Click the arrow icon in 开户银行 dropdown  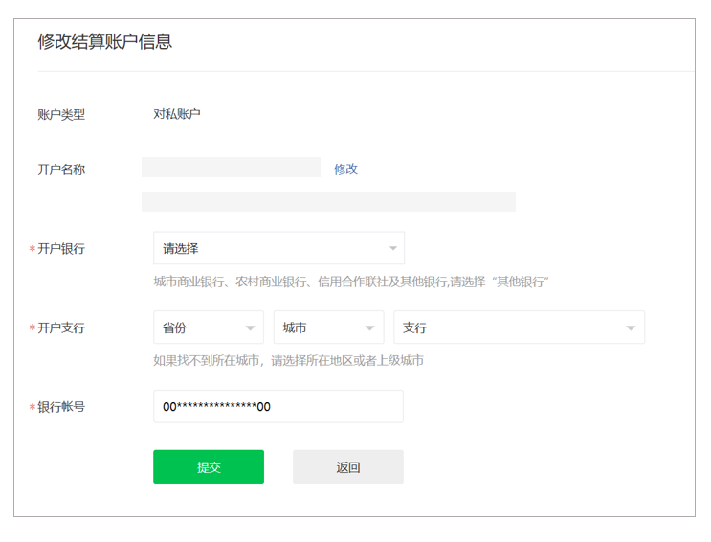392,248
